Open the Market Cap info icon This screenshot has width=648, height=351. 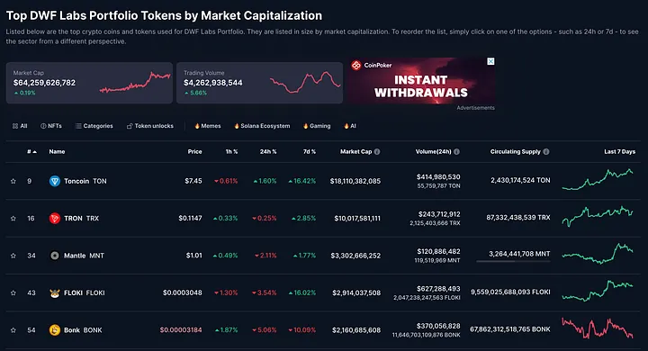pos(377,152)
